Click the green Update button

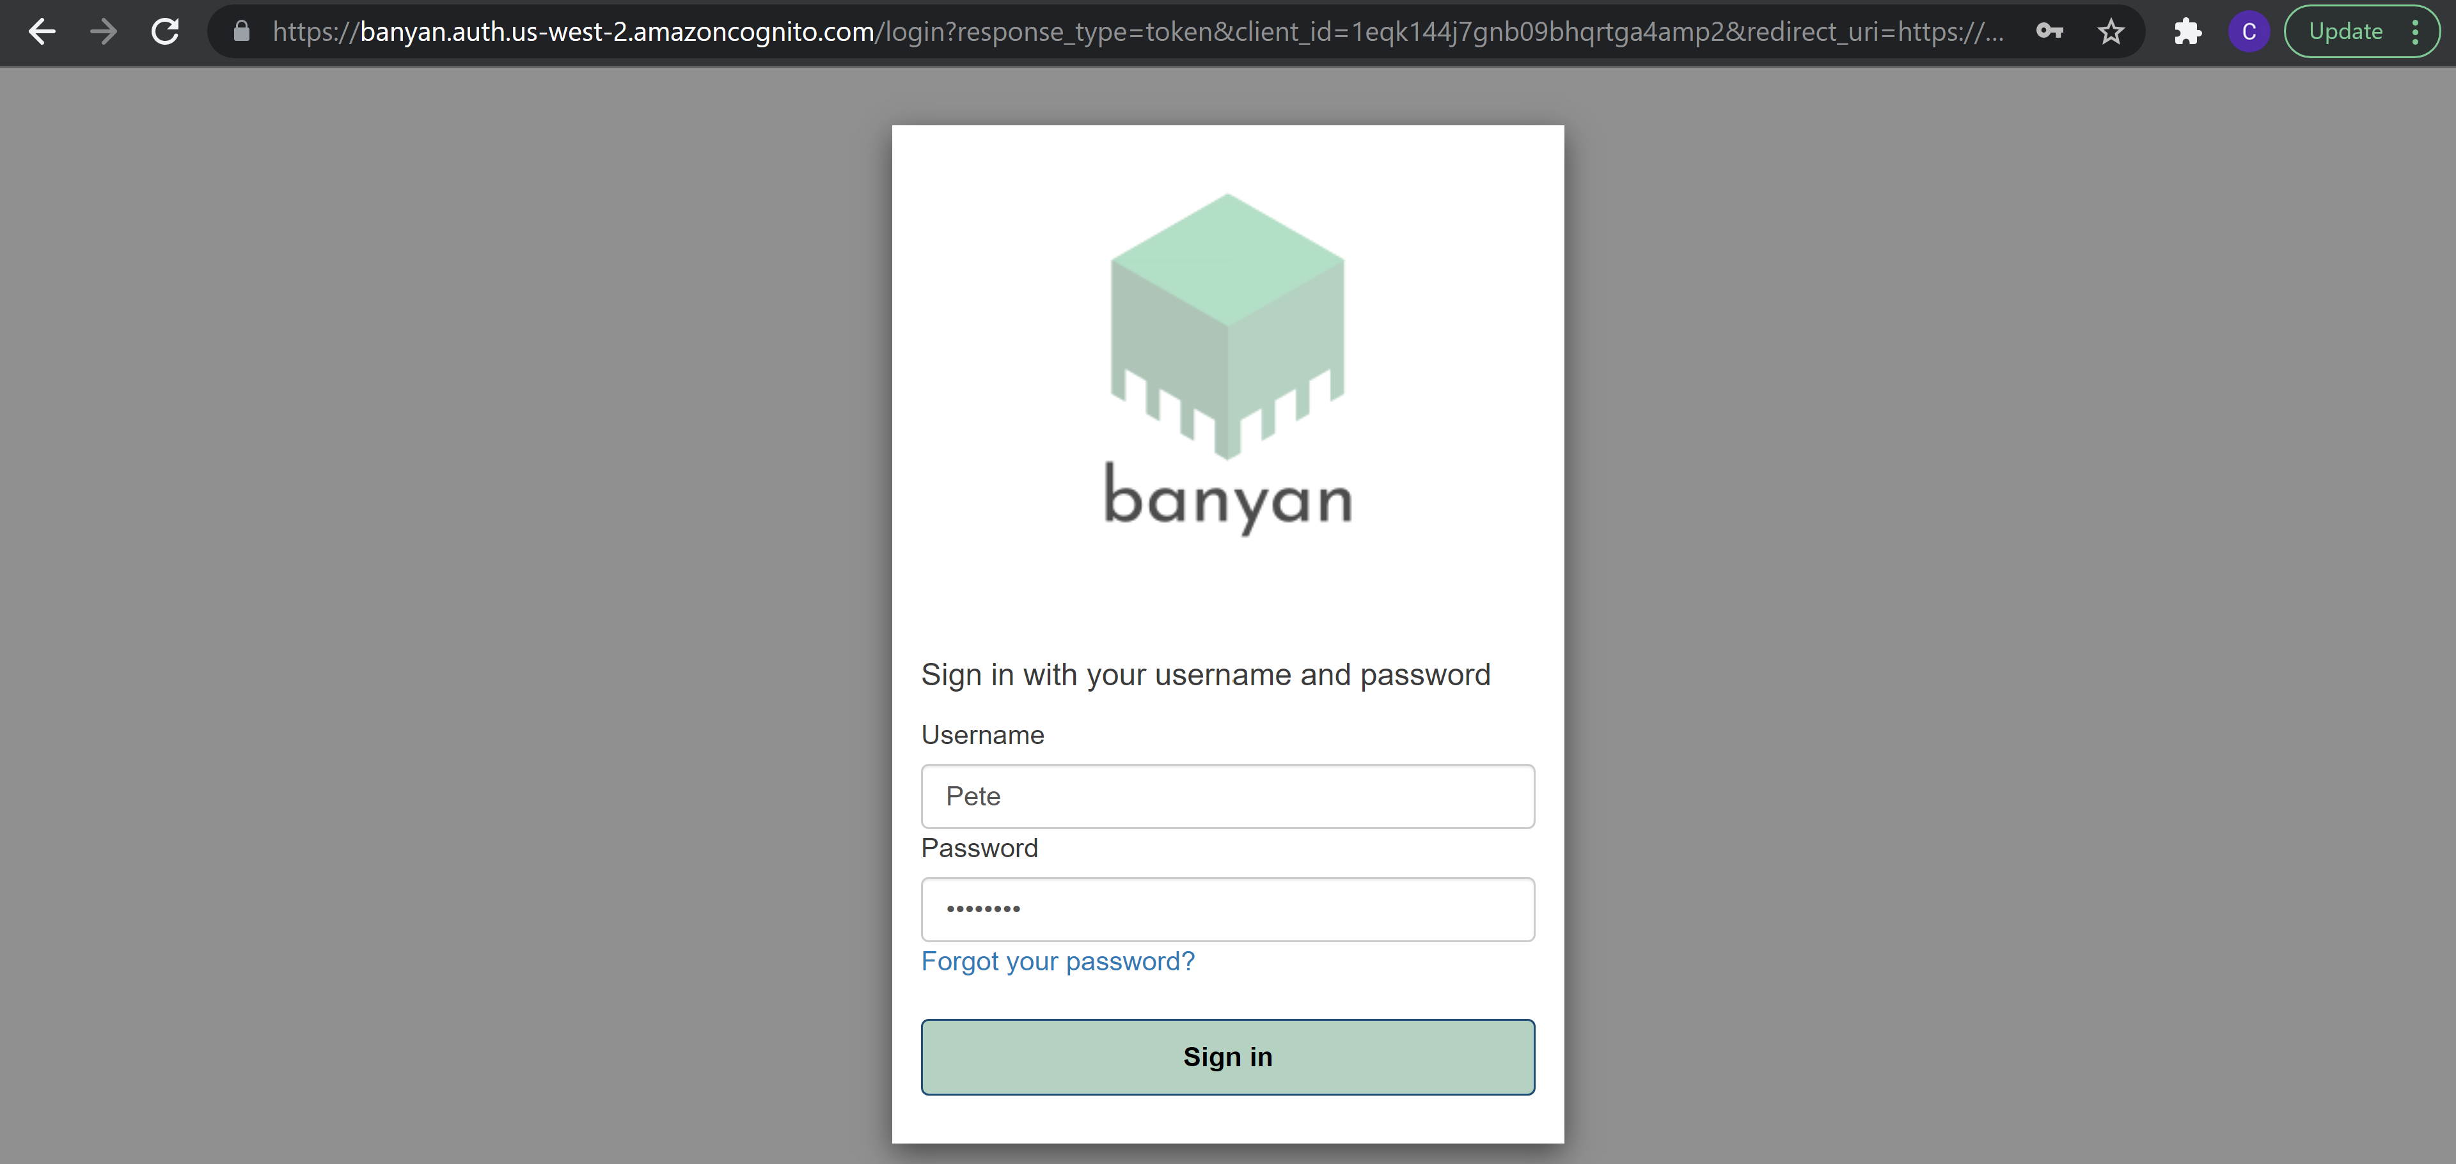[2347, 31]
